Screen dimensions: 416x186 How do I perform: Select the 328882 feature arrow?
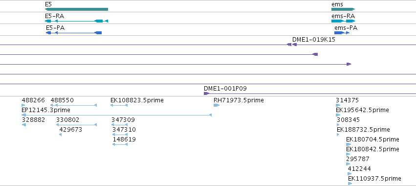point(24,125)
